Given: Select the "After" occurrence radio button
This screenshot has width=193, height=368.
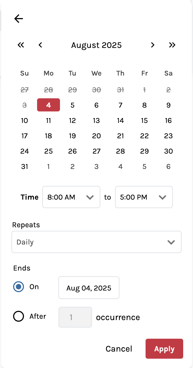Looking at the screenshot, I should coord(19,317).
